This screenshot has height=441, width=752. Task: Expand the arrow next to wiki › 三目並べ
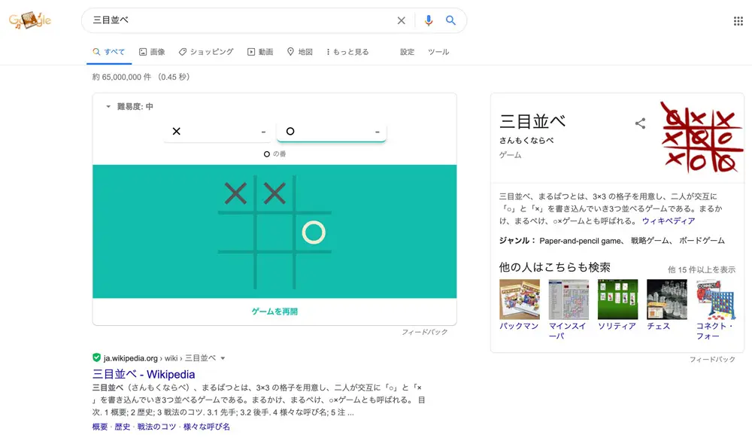point(223,358)
